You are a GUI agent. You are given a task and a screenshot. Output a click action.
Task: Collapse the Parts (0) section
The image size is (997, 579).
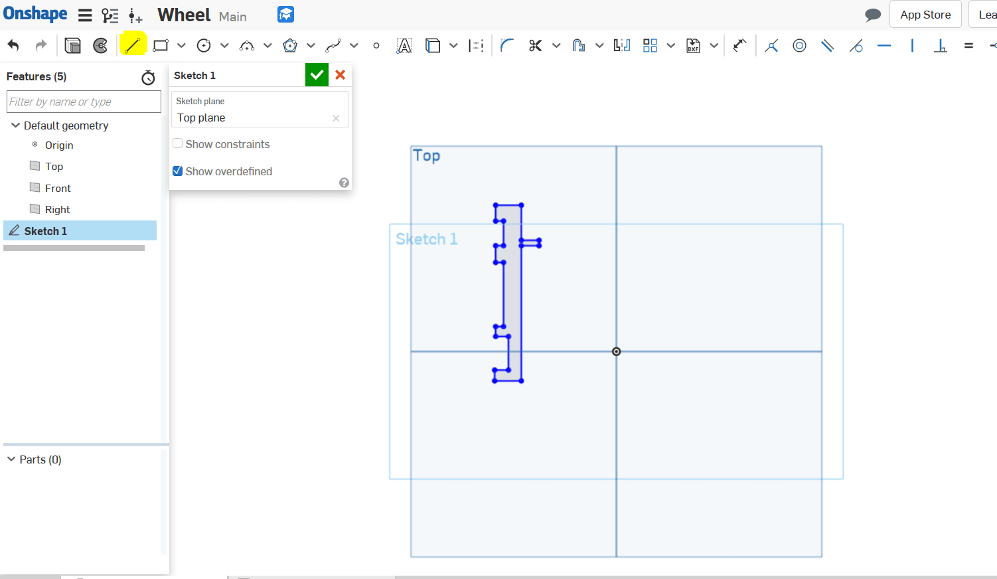pyautogui.click(x=11, y=459)
